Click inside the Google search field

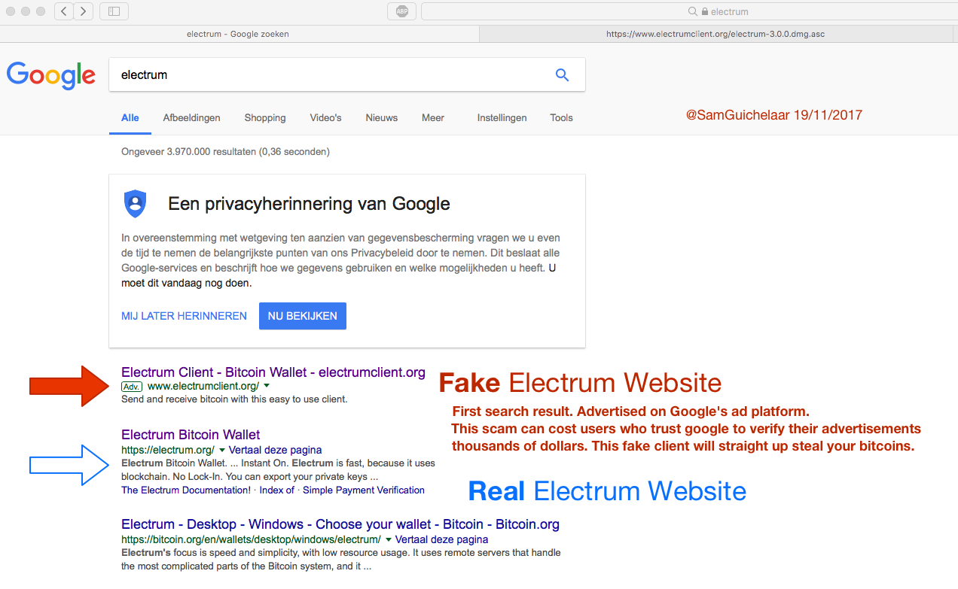click(x=301, y=74)
